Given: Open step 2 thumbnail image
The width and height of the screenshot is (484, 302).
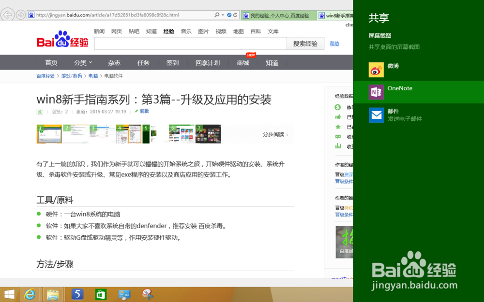Looking at the screenshot, I should [x=76, y=134].
